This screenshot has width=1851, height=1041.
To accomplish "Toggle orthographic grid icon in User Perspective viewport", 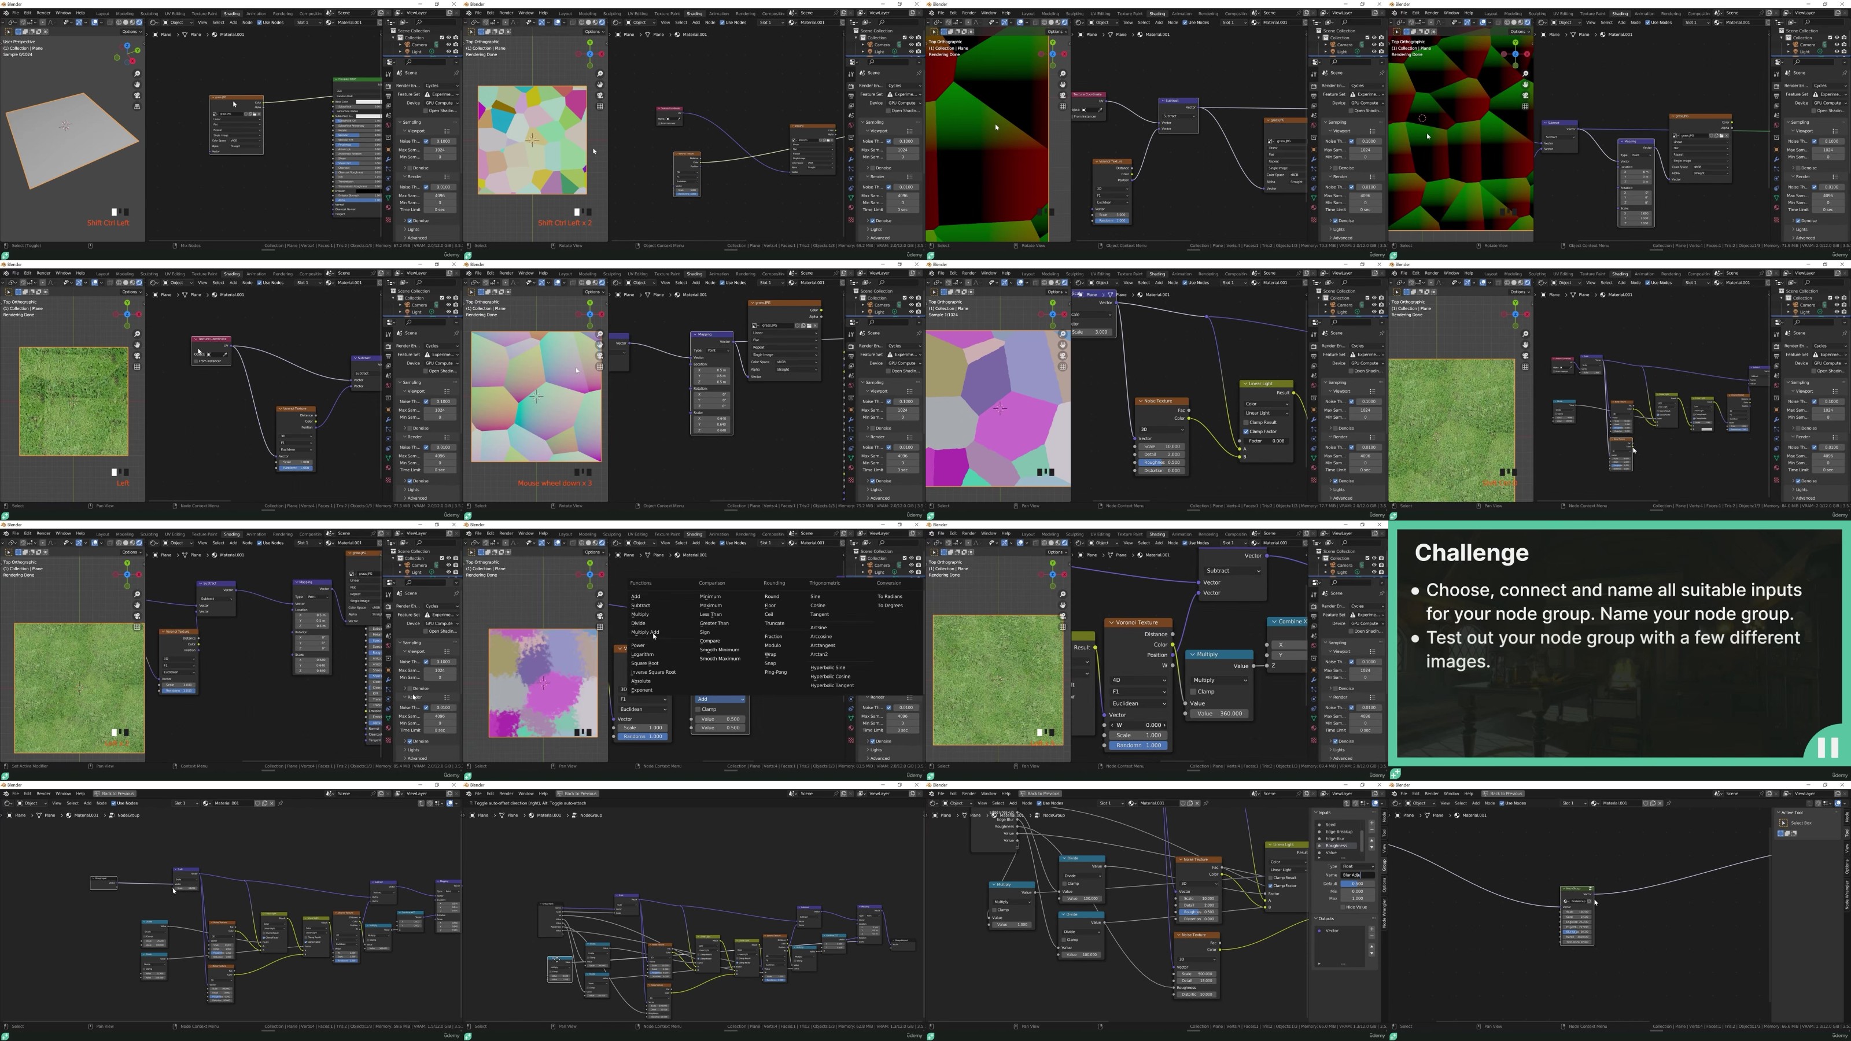I will [137, 106].
